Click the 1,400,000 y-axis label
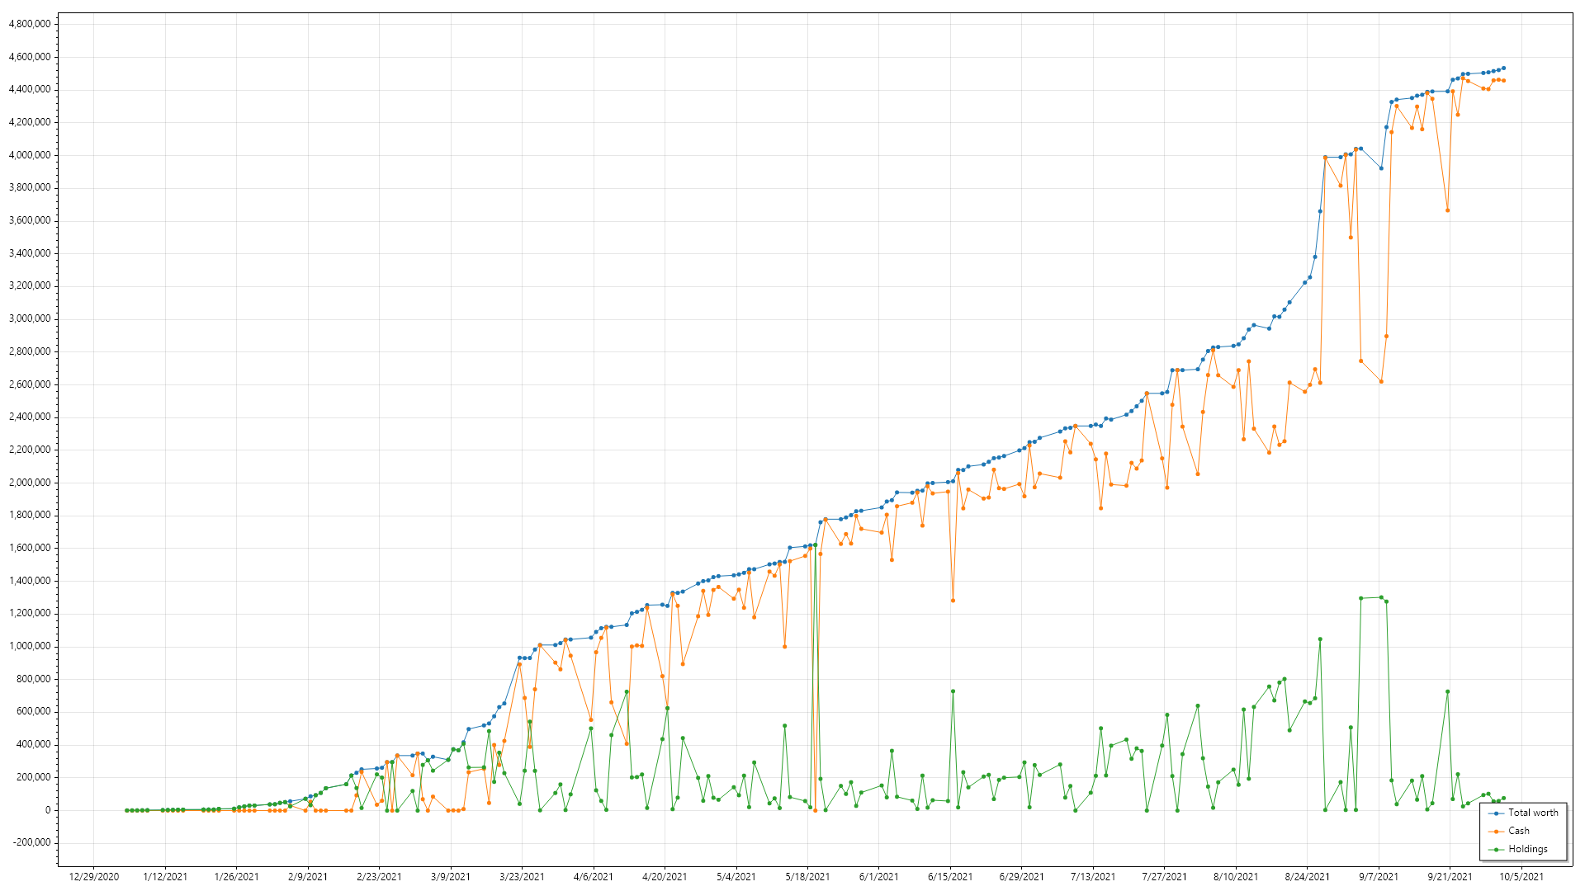 tap(29, 581)
